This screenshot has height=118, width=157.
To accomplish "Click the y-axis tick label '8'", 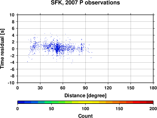I will (x=13, y=22).
